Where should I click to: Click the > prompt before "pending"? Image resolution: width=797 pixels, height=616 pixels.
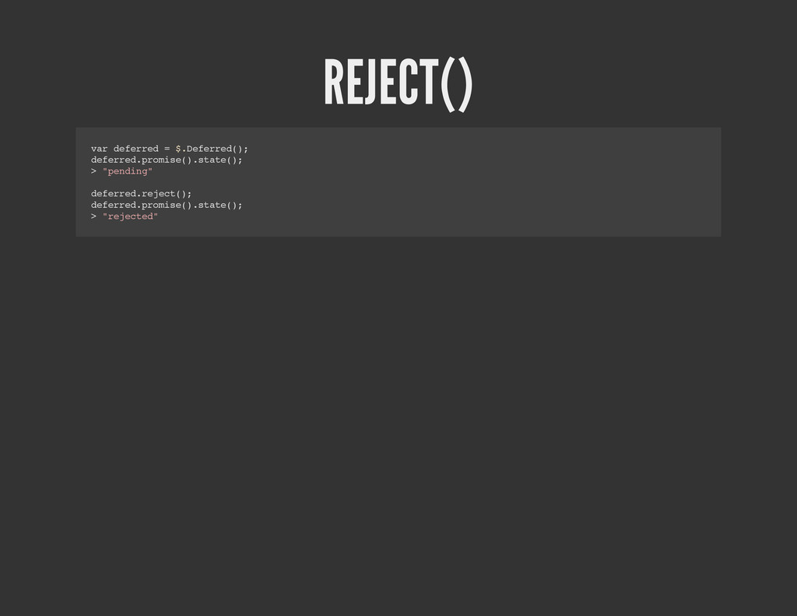coord(93,171)
